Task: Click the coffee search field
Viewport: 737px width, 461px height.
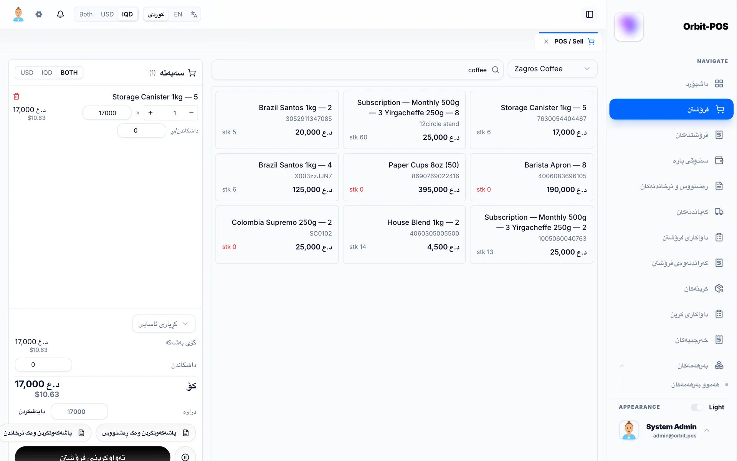Action: 357,70
